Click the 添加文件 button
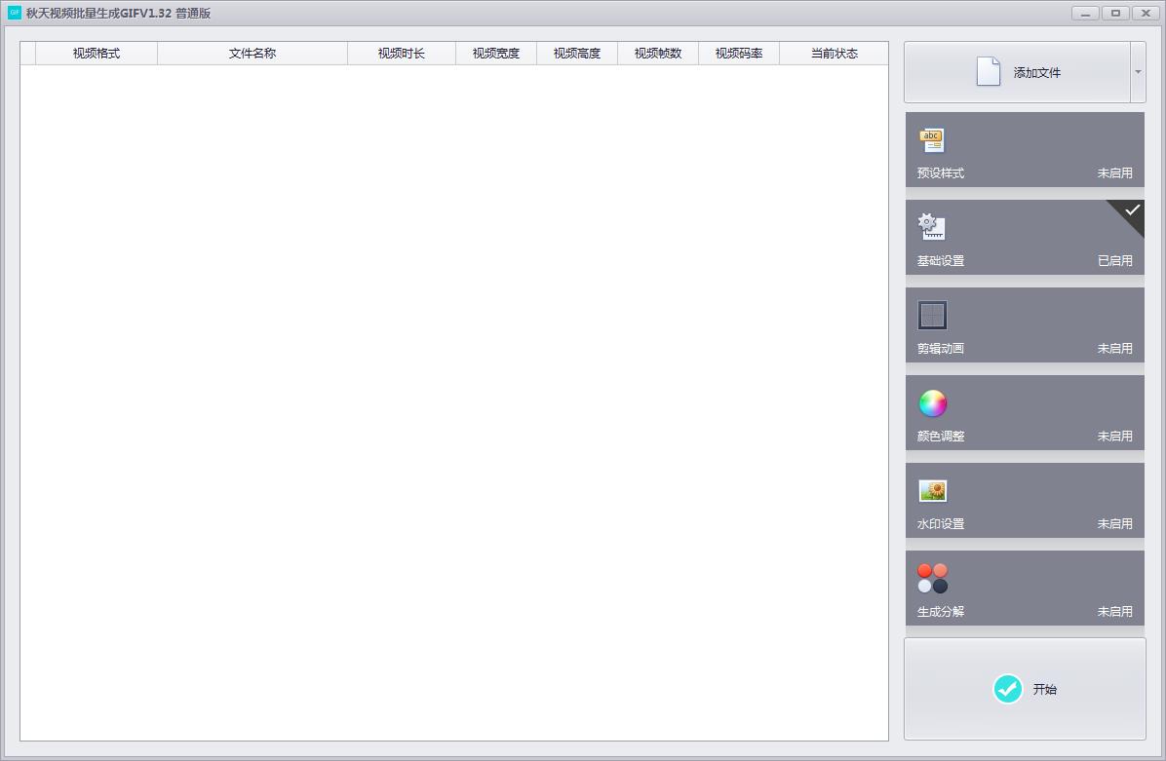 click(x=1017, y=72)
